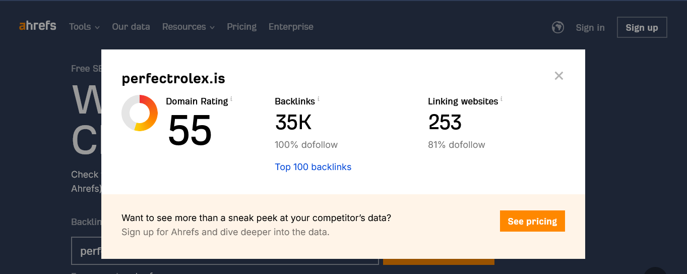Image resolution: width=687 pixels, height=274 pixels.
Task: Click the backlink checker input field
Action: tap(87, 251)
